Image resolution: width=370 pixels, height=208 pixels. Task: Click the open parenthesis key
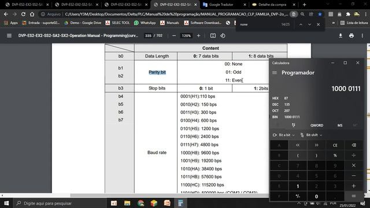point(298,155)
